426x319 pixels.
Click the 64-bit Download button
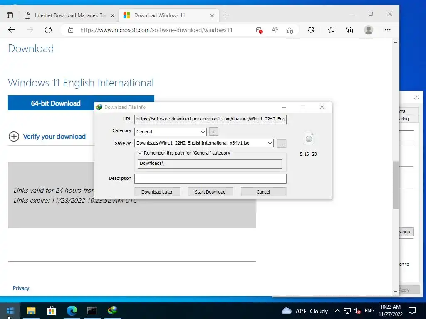coord(55,103)
